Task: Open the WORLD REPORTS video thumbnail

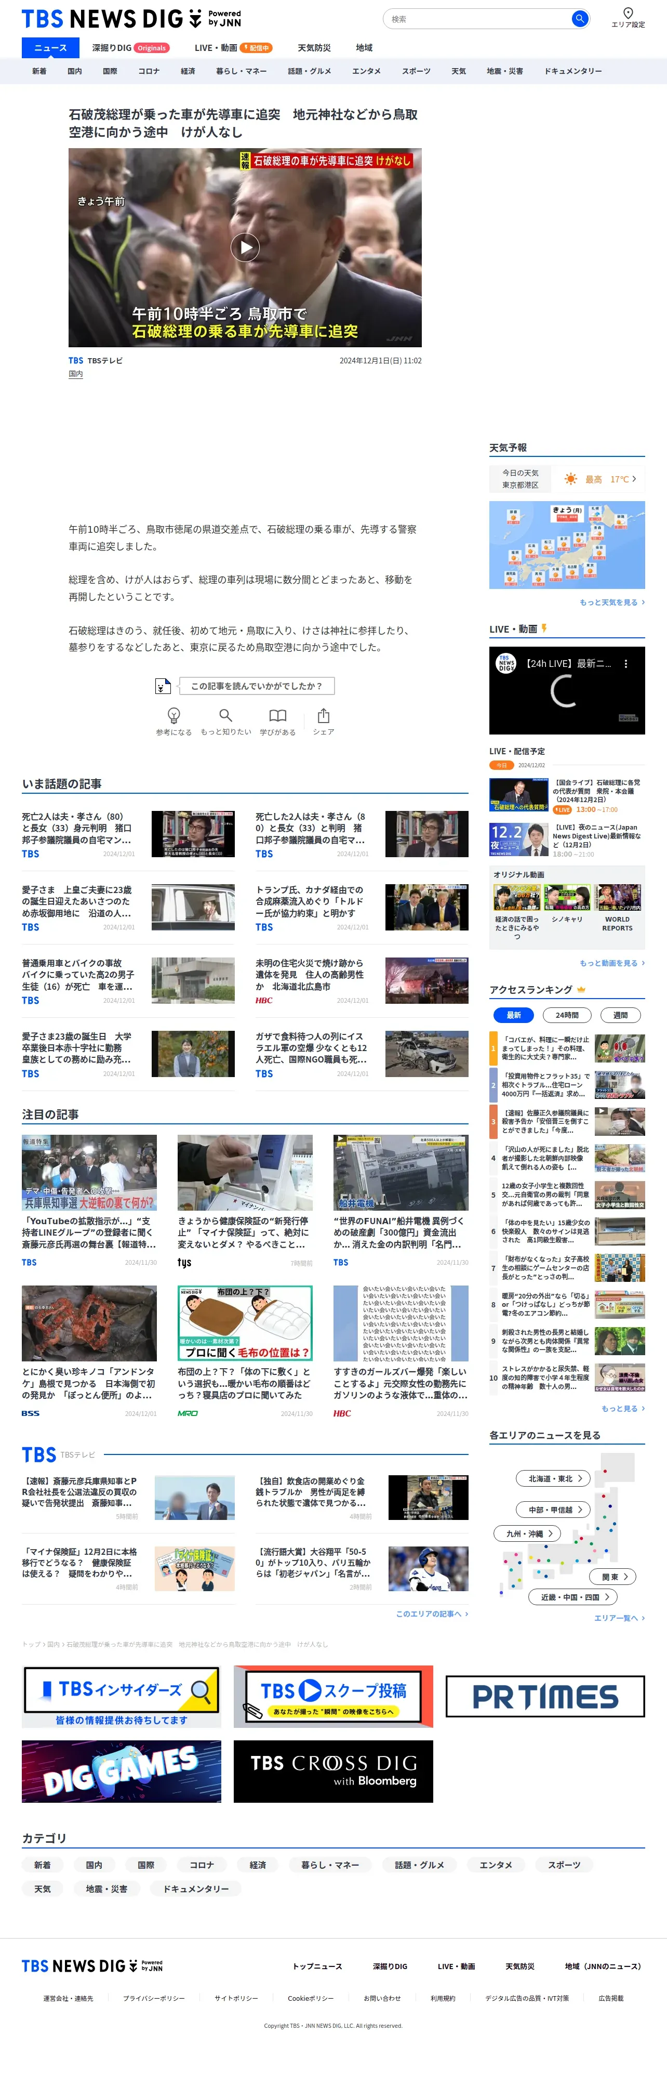Action: 617,898
